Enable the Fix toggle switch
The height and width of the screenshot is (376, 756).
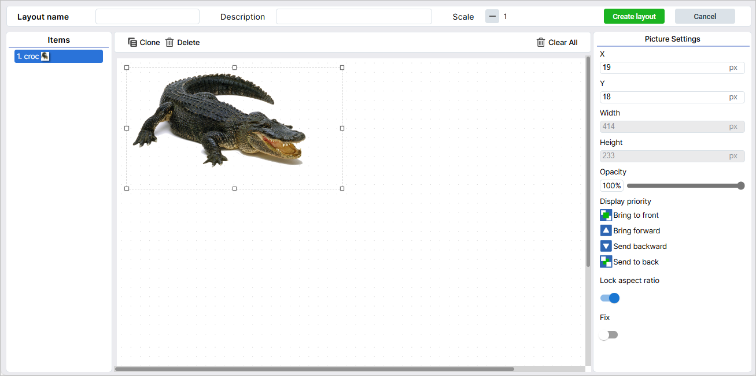click(x=609, y=335)
